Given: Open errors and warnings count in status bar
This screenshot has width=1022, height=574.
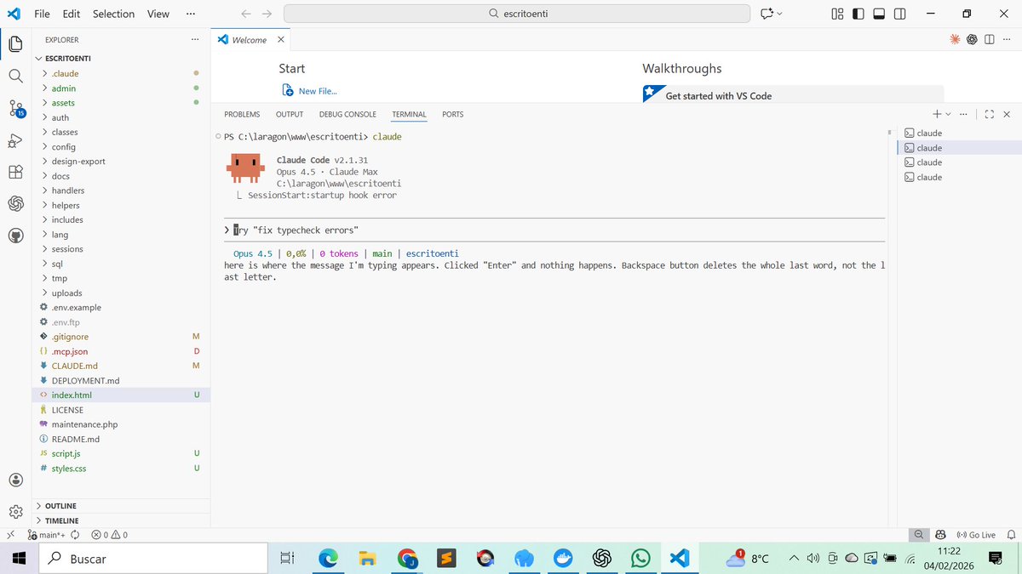Looking at the screenshot, I should [109, 535].
